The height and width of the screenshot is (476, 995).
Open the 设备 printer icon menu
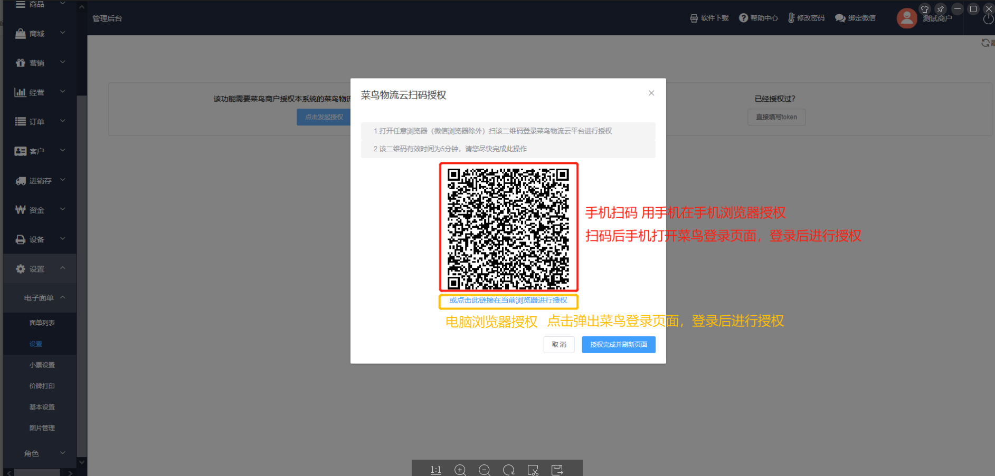tap(21, 239)
